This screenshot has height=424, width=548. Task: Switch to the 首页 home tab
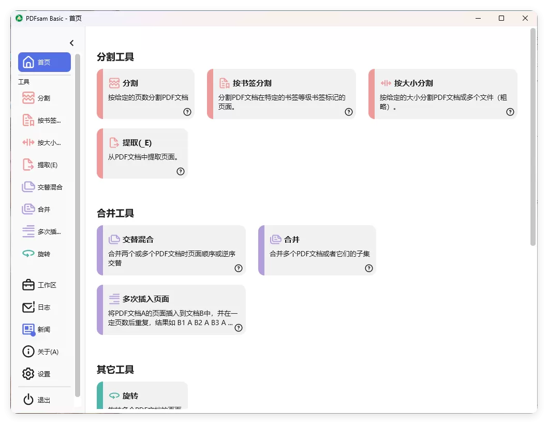[44, 62]
